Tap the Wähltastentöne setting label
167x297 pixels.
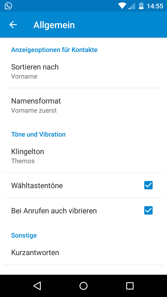[37, 185]
